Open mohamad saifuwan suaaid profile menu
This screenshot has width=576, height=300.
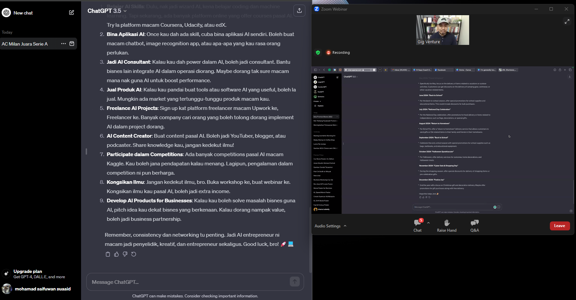coord(39,289)
